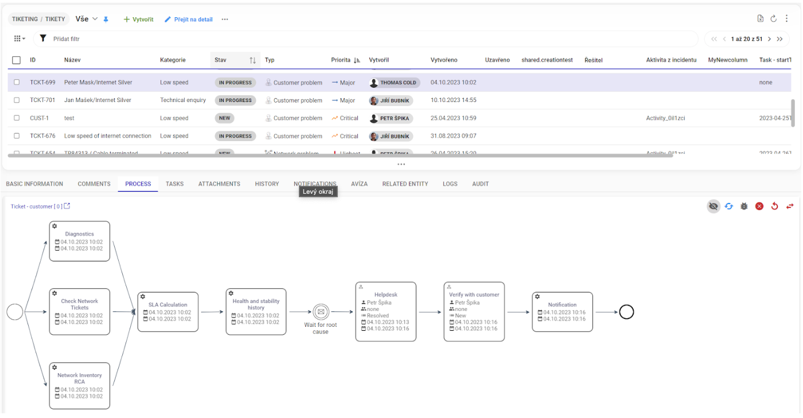
Task: Click the blue process refresh icon
Action: pos(729,206)
